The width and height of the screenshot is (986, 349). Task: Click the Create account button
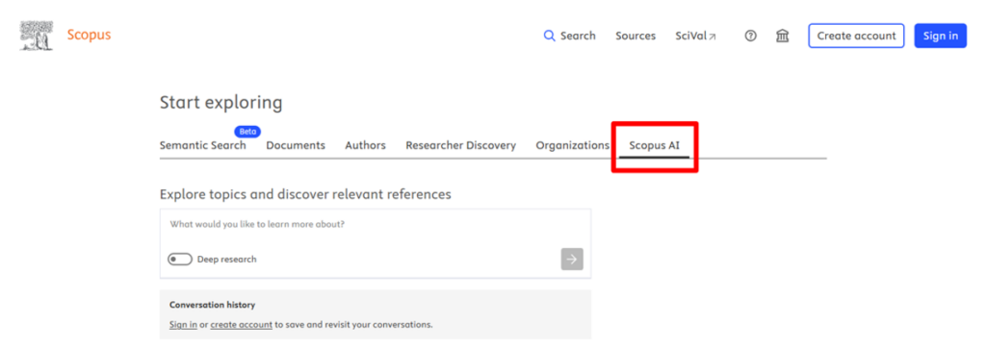coord(856,36)
